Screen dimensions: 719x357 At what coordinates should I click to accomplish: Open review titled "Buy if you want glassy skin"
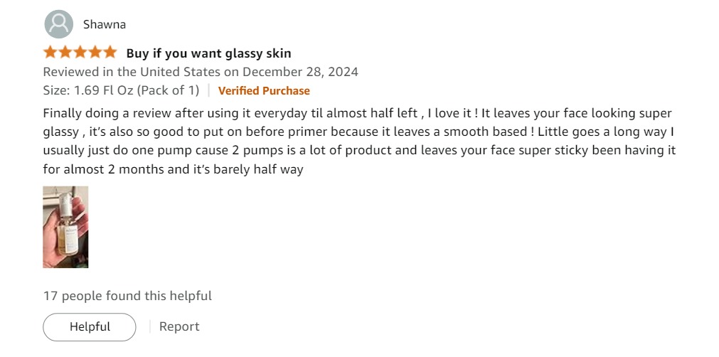208,53
